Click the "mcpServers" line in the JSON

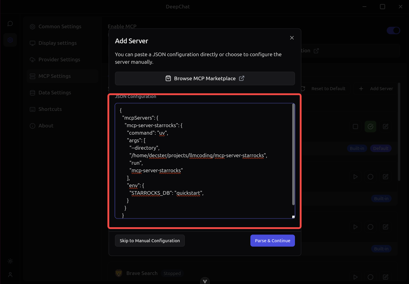click(x=140, y=118)
